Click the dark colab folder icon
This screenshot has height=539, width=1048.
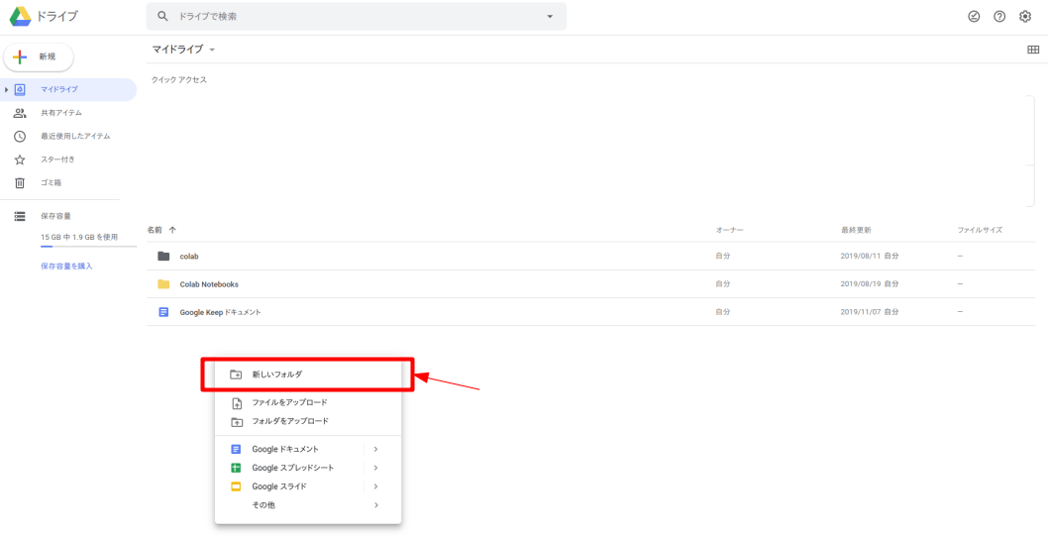163,257
